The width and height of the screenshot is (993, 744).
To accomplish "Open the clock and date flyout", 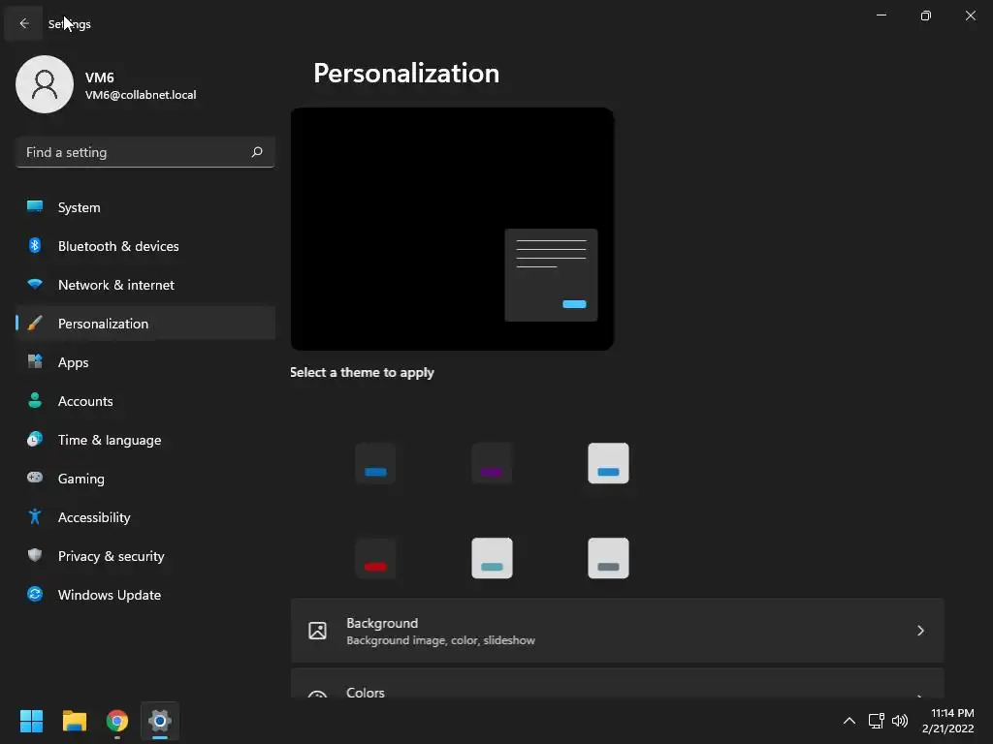I will 948,721.
